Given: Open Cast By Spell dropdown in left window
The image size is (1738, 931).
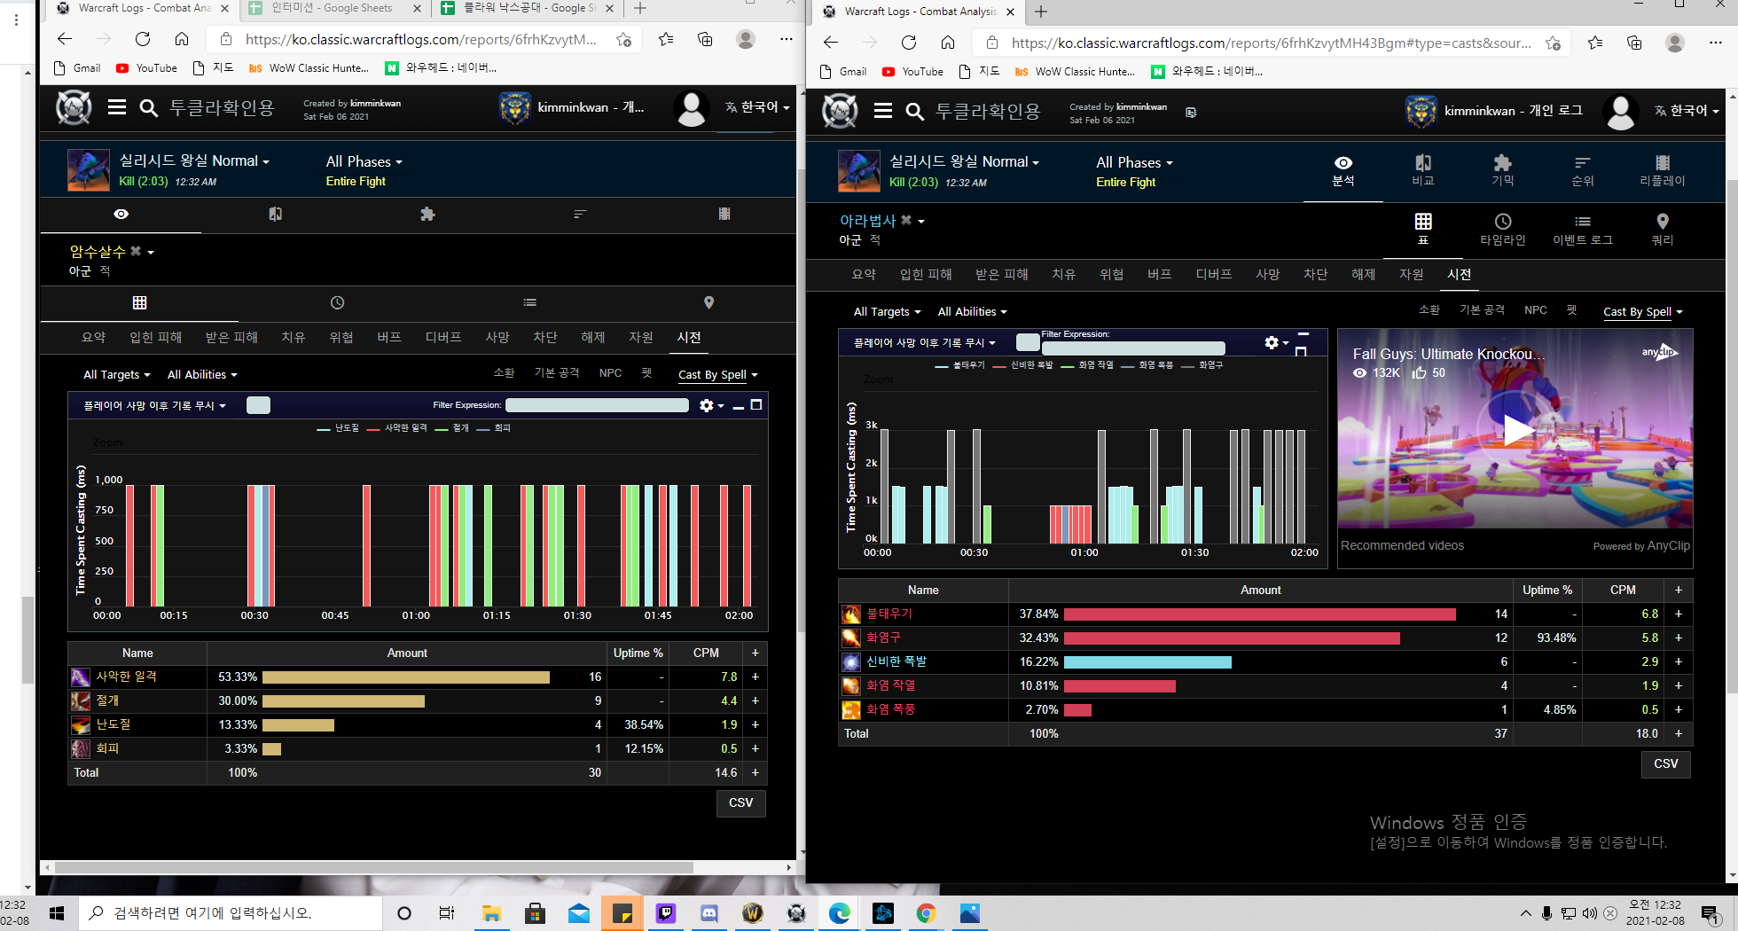Looking at the screenshot, I should click(x=718, y=375).
